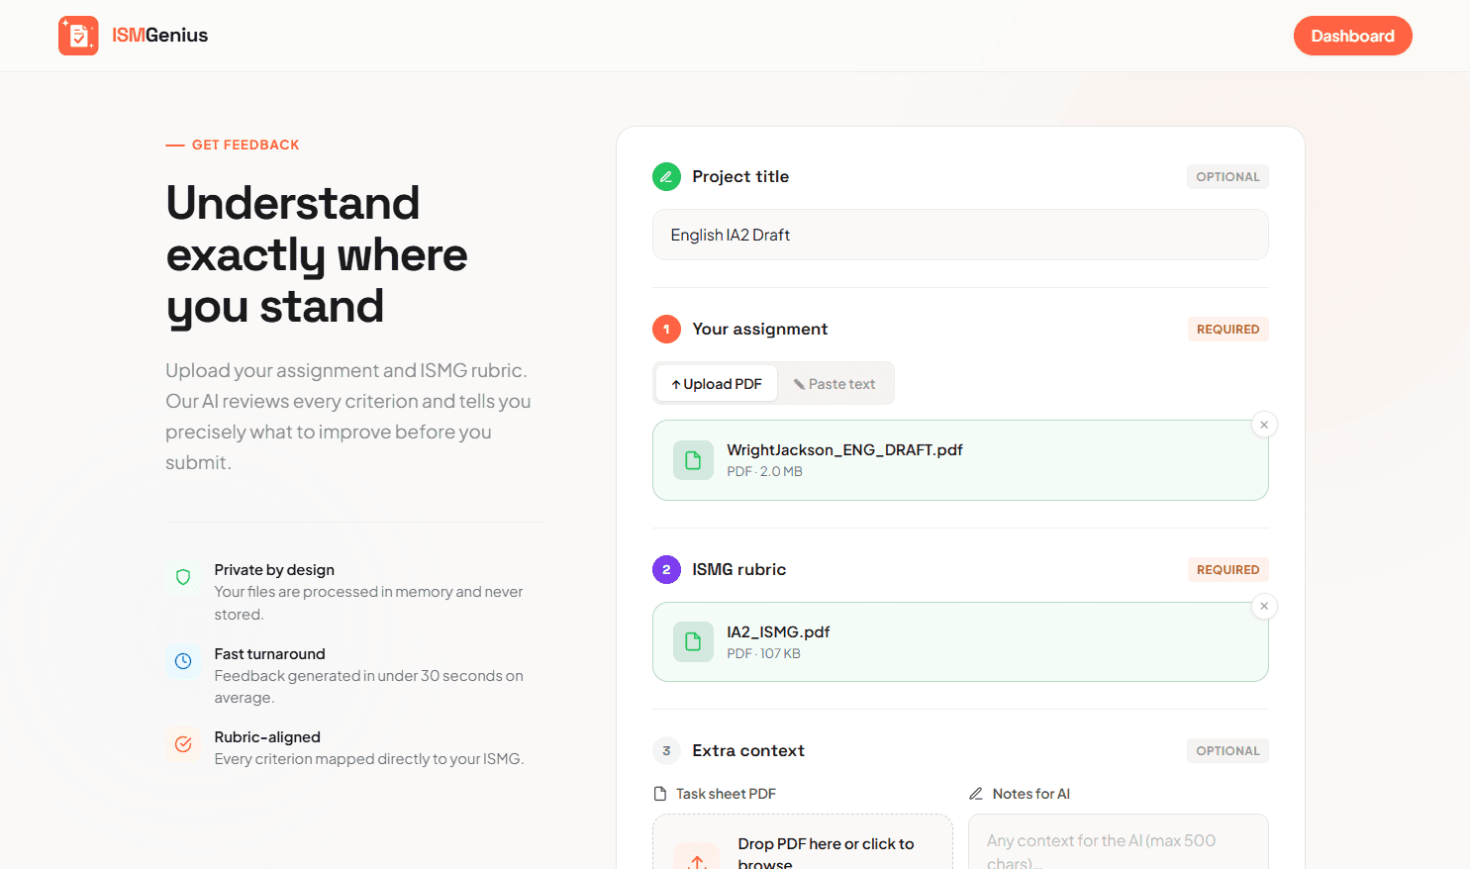The width and height of the screenshot is (1470, 869).
Task: Click the pencil icon beside Notes for AI
Action: click(976, 793)
